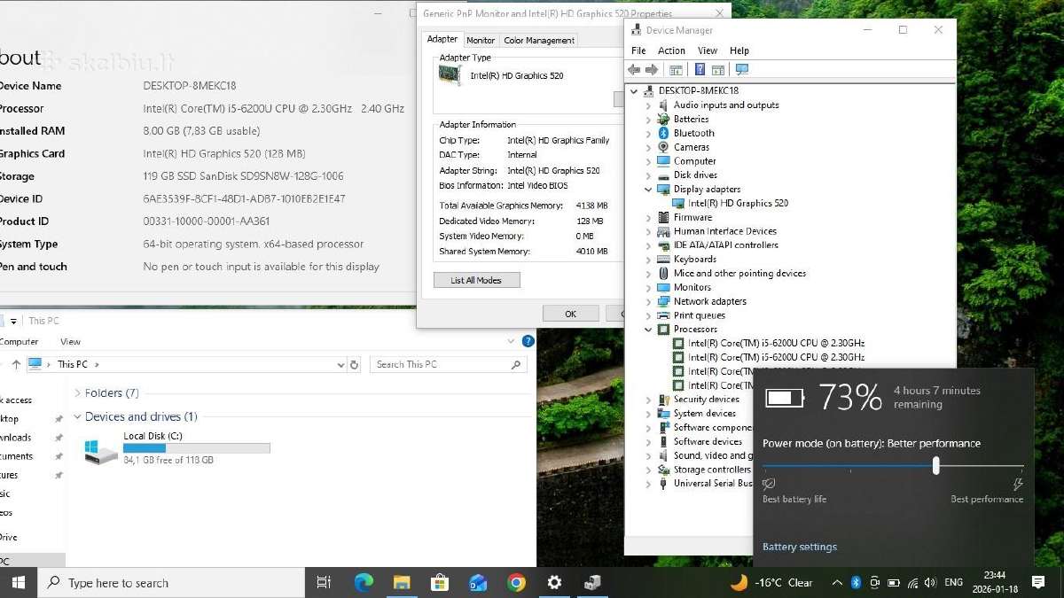Collapse the Folders (7) group in This PC
The image size is (1064, 598).
tap(77, 393)
